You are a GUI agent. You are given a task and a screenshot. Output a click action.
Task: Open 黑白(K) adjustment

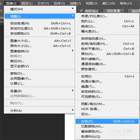click(107, 54)
